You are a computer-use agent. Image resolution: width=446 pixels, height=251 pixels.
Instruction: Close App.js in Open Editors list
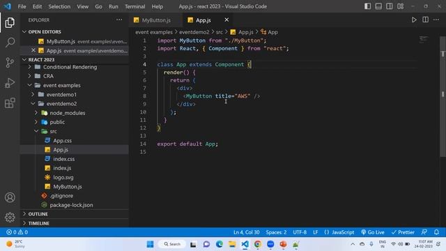click(33, 50)
